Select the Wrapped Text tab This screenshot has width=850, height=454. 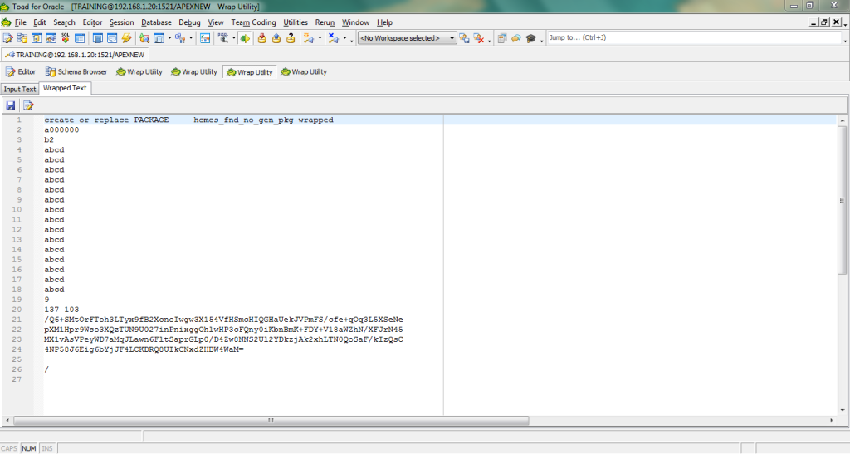pos(65,88)
